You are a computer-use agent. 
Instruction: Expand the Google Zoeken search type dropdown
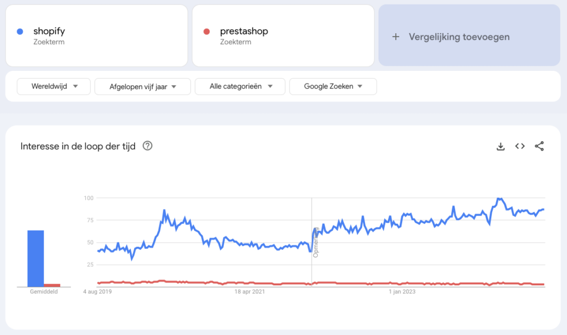tap(333, 86)
